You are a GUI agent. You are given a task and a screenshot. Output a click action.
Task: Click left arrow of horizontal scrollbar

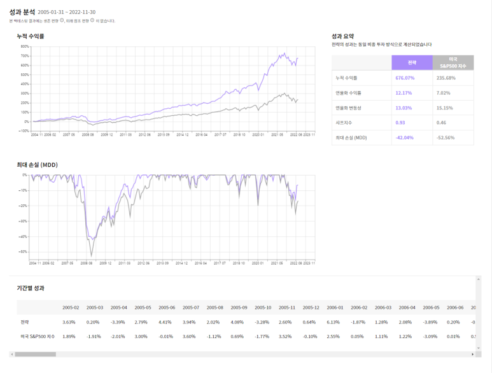point(12,354)
